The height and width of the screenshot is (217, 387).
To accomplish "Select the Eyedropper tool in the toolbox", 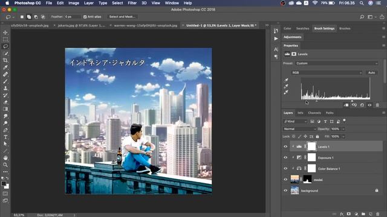I will (5, 67).
